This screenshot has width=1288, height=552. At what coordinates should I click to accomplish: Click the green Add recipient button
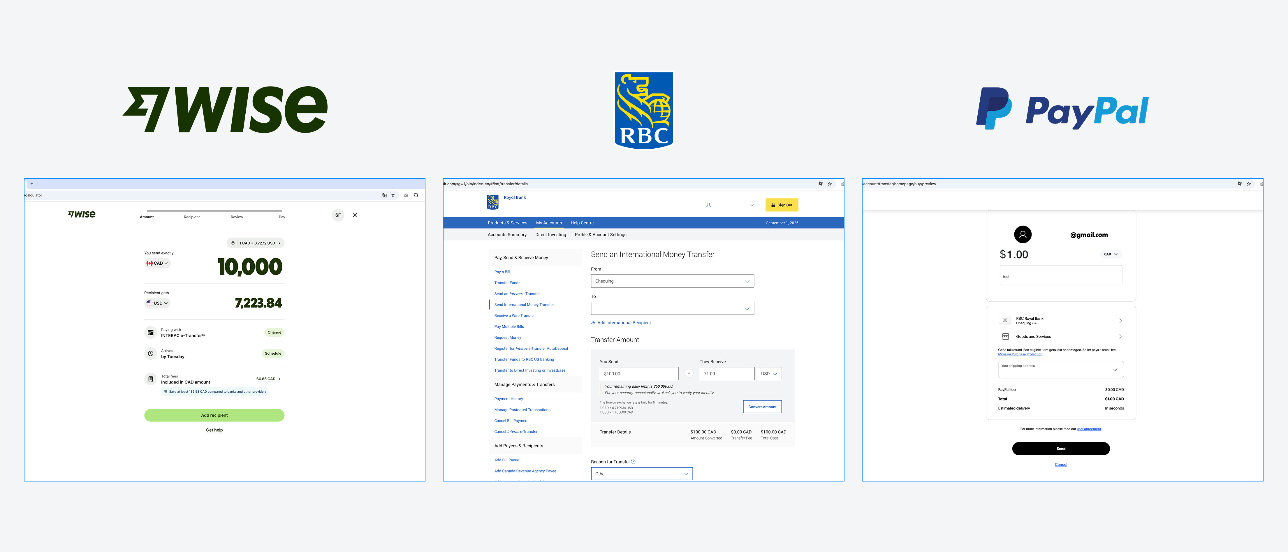[214, 415]
